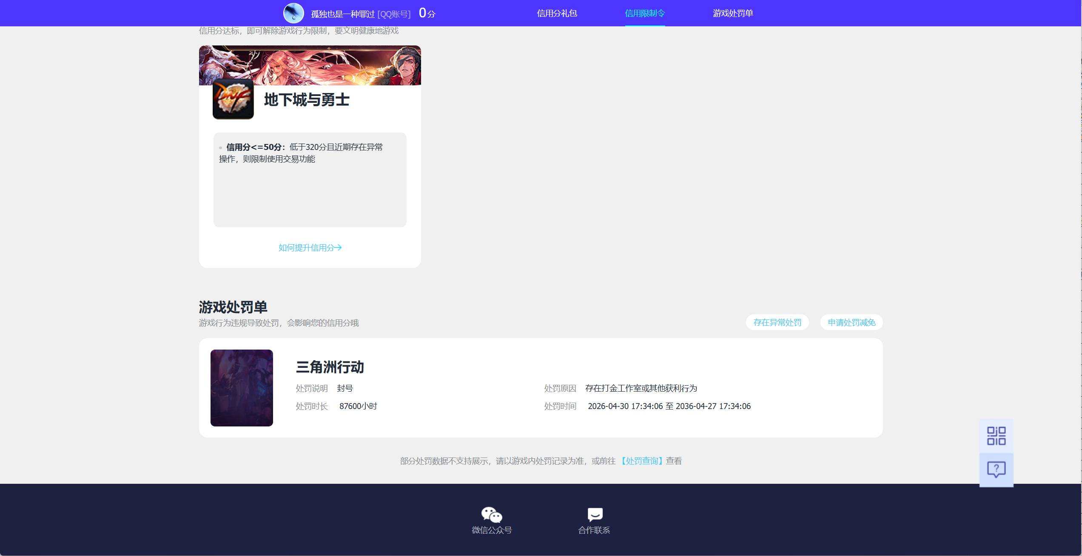The height and width of the screenshot is (556, 1082).
Task: Go to the 游戏处罚单 tab
Action: pyautogui.click(x=733, y=13)
